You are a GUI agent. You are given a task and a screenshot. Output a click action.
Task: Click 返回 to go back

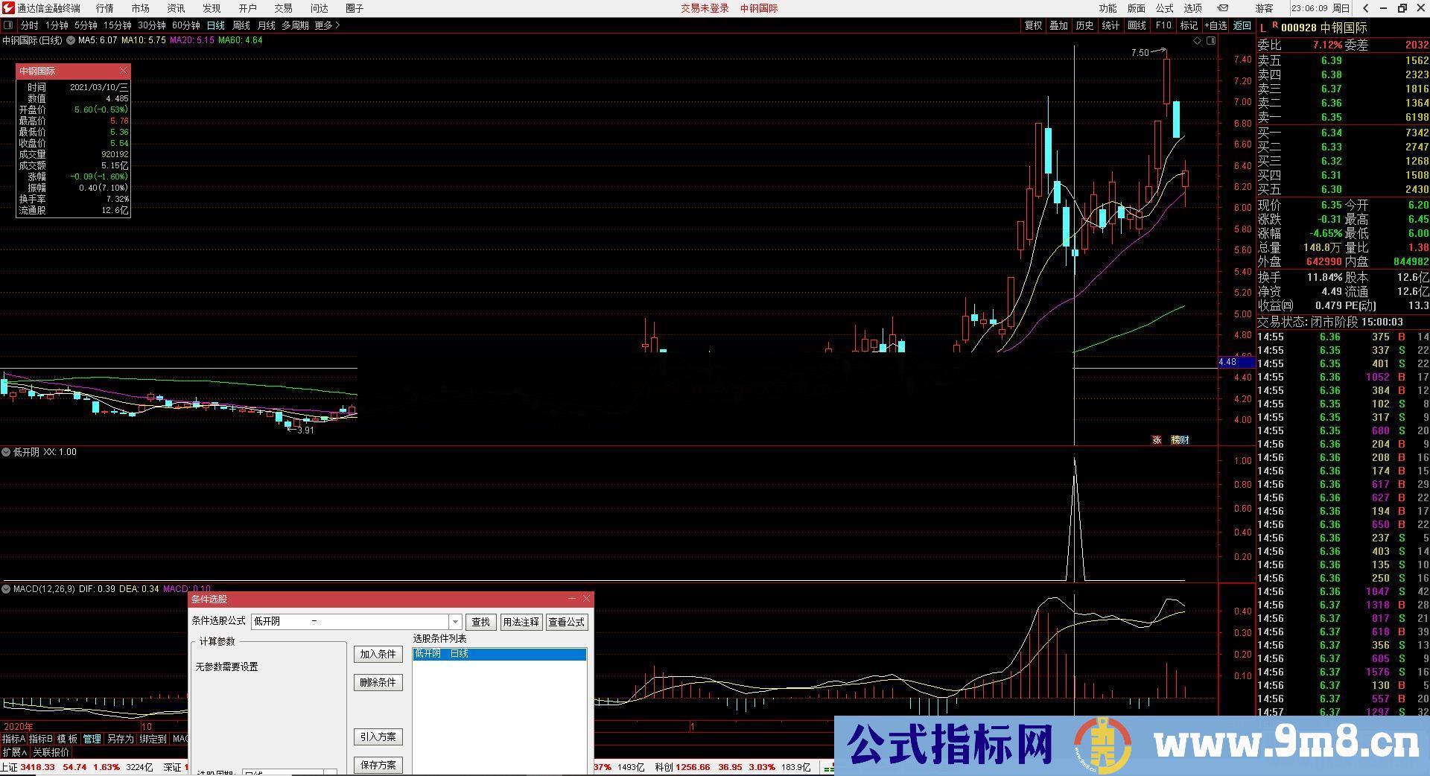point(1242,25)
